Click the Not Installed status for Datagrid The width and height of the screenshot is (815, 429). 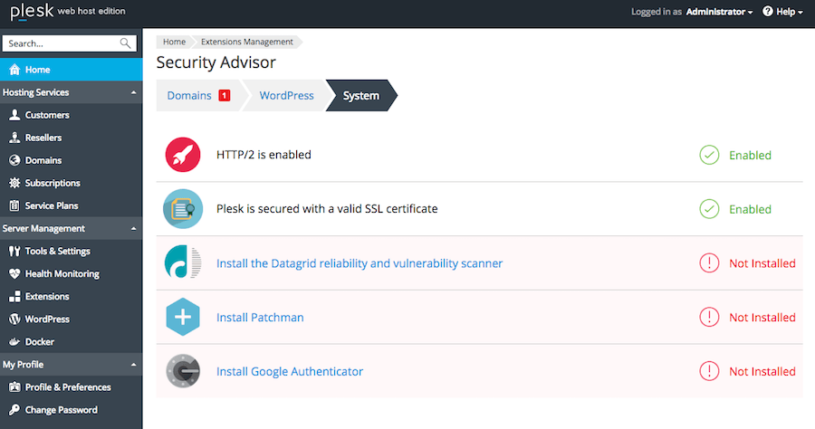pyautogui.click(x=762, y=263)
